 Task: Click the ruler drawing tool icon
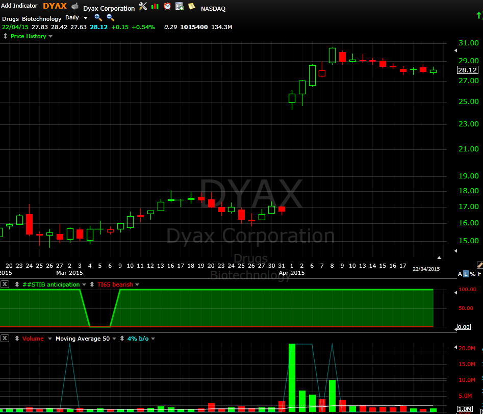click(479, 265)
